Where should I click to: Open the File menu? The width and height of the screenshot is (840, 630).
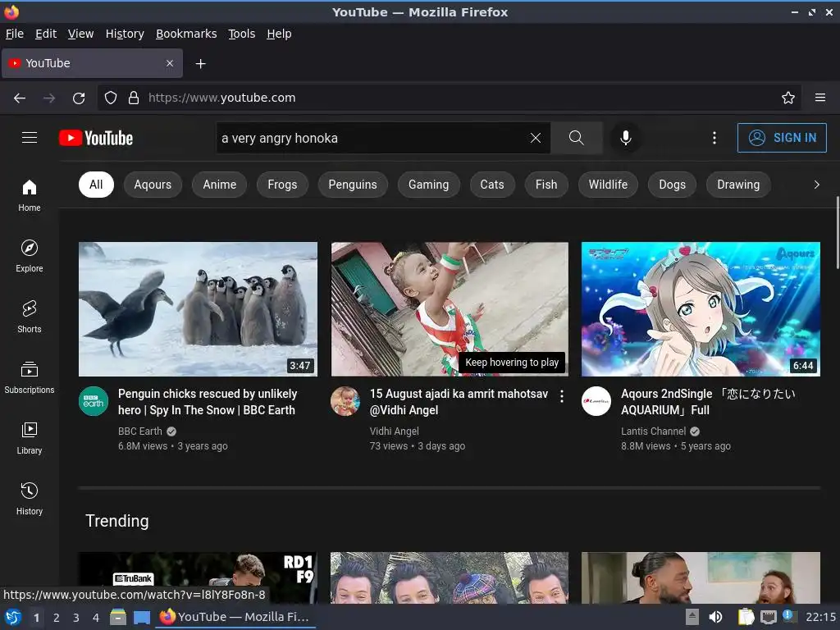click(15, 34)
